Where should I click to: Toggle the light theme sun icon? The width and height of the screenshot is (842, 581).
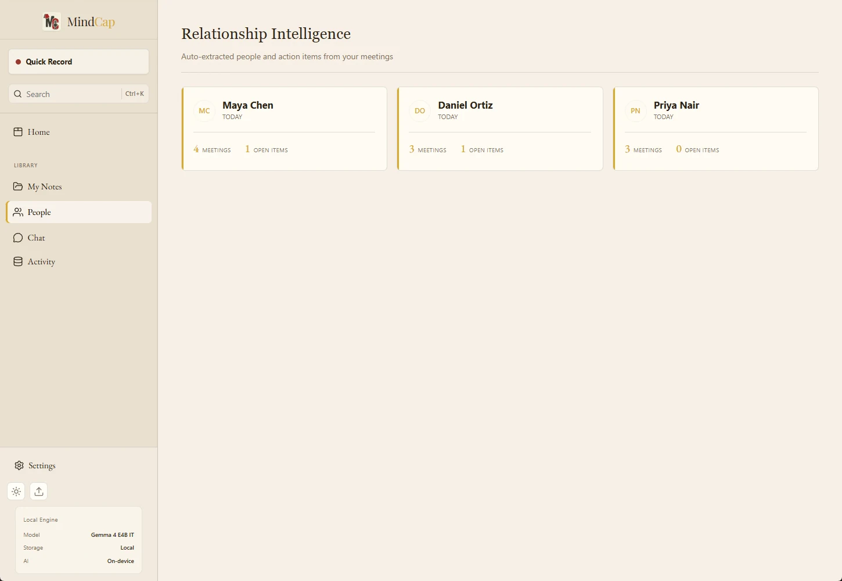tap(16, 492)
